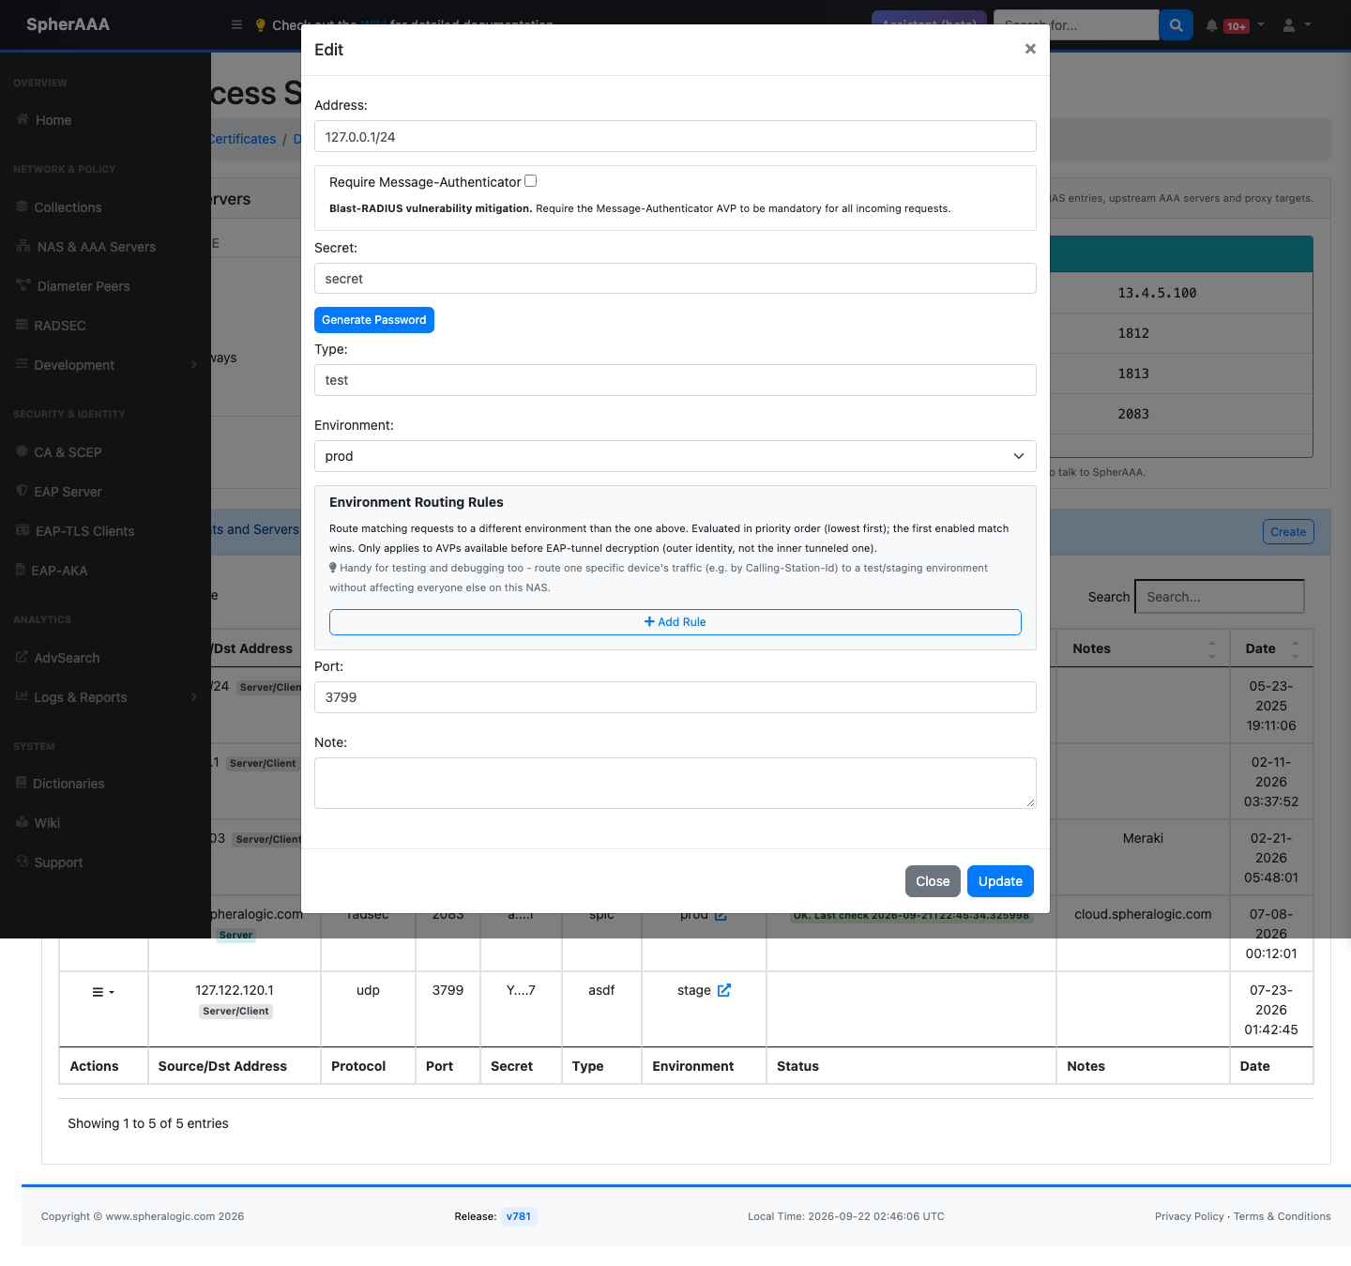Viewport: 1351px width, 1266px height.
Task: Close the Edit dialog with the X
Action: click(x=1030, y=49)
